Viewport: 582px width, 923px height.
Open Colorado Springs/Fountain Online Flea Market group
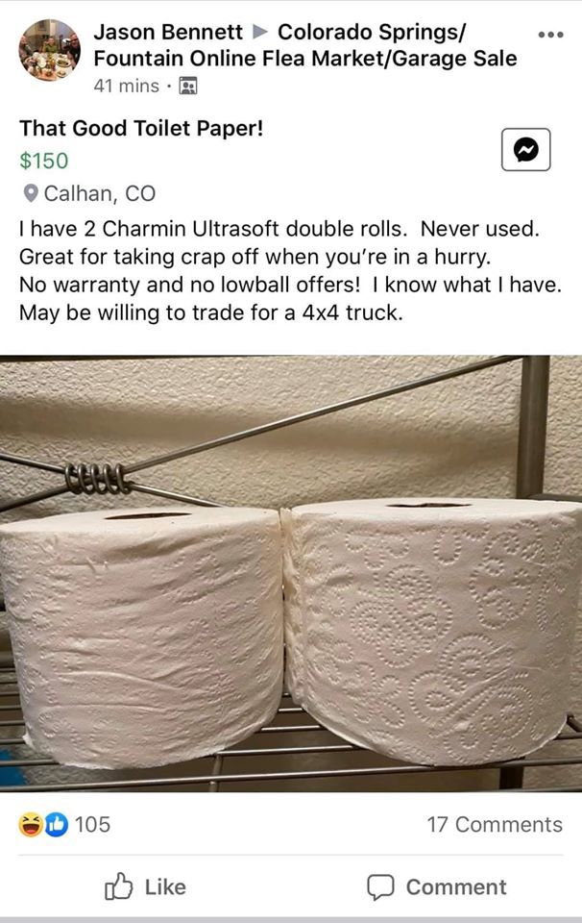tap(305, 45)
